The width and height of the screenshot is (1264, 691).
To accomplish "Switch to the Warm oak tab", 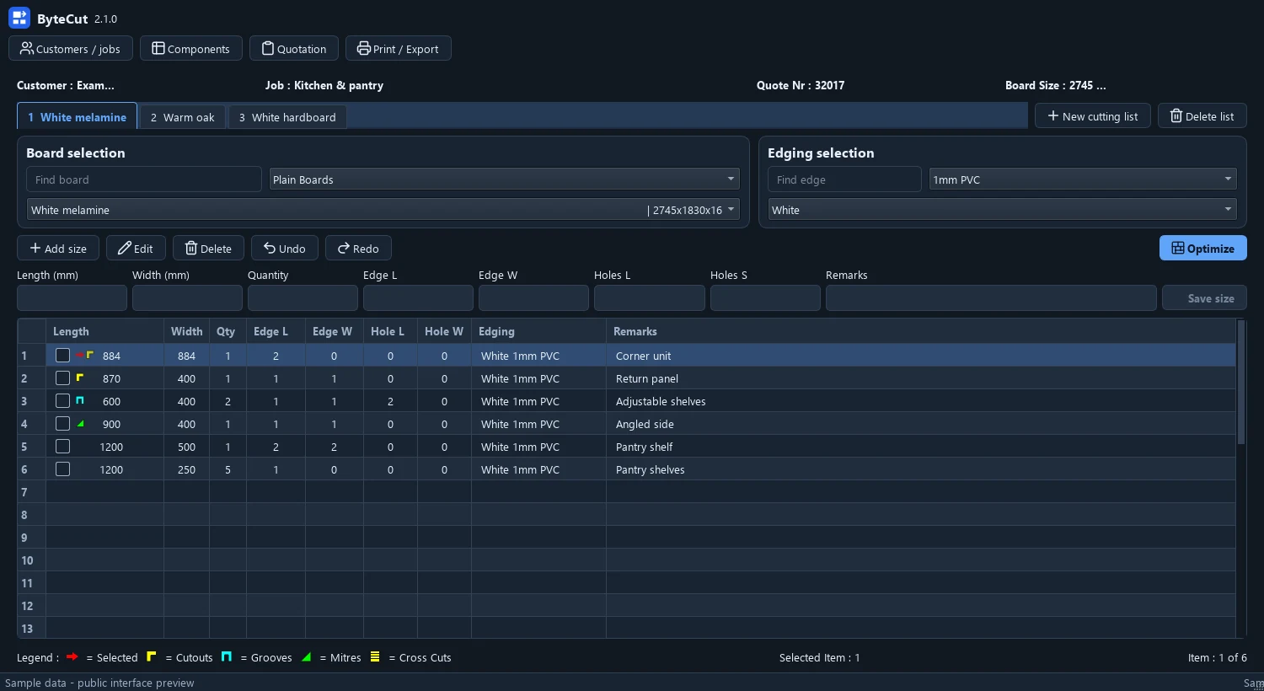I will pyautogui.click(x=183, y=116).
